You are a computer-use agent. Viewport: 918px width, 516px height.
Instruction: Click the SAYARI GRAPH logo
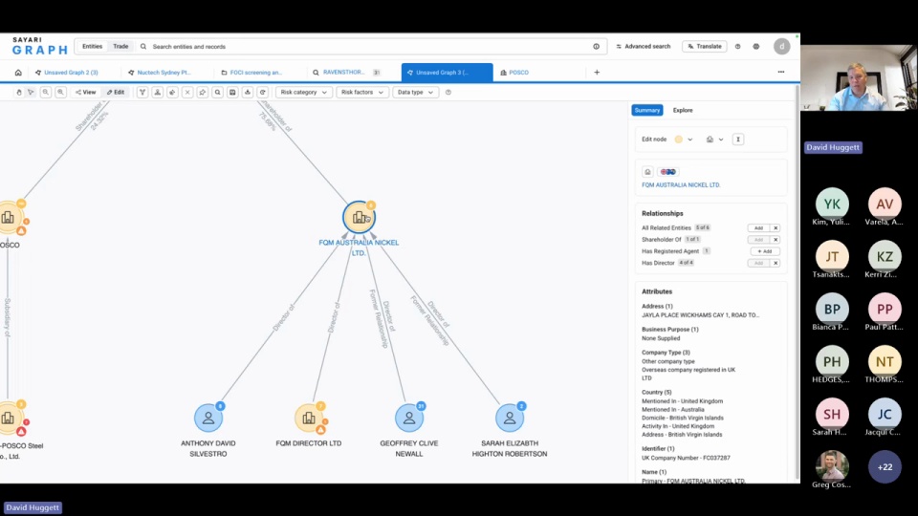[x=40, y=46]
